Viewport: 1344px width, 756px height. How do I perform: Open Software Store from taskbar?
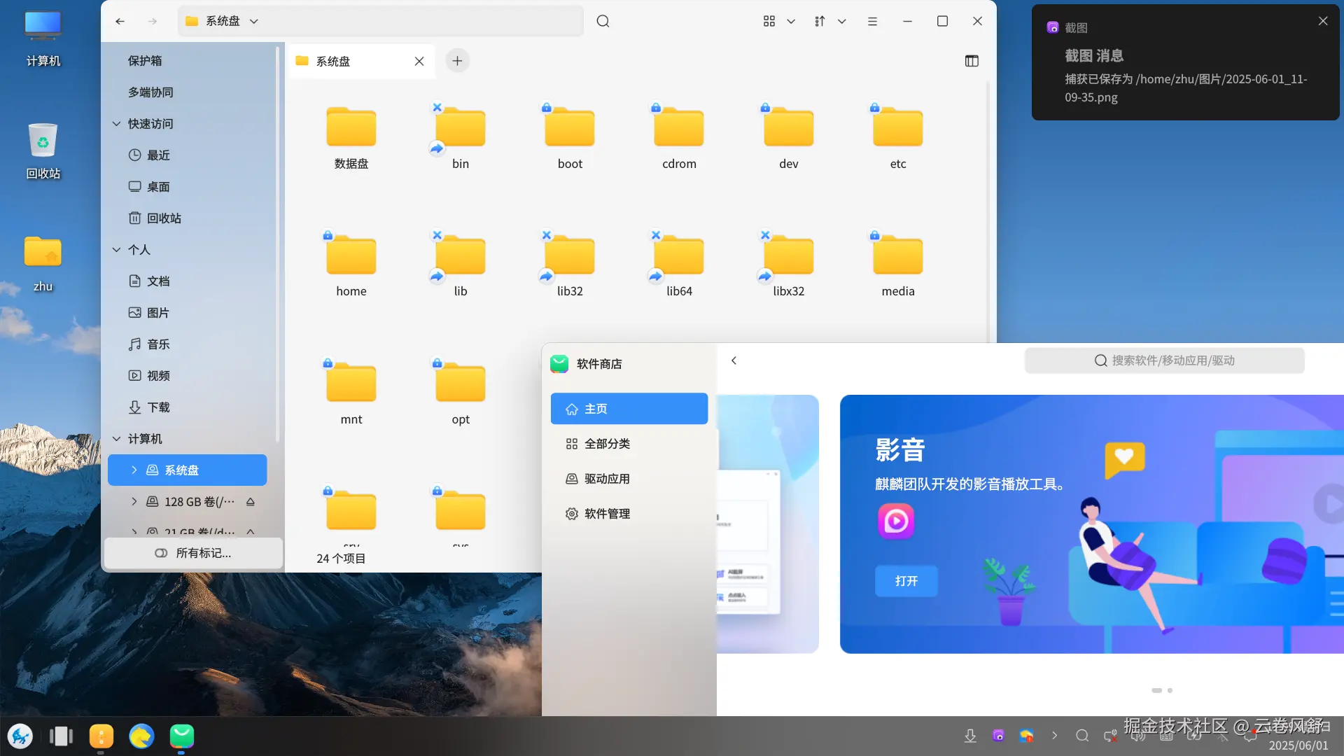click(181, 736)
